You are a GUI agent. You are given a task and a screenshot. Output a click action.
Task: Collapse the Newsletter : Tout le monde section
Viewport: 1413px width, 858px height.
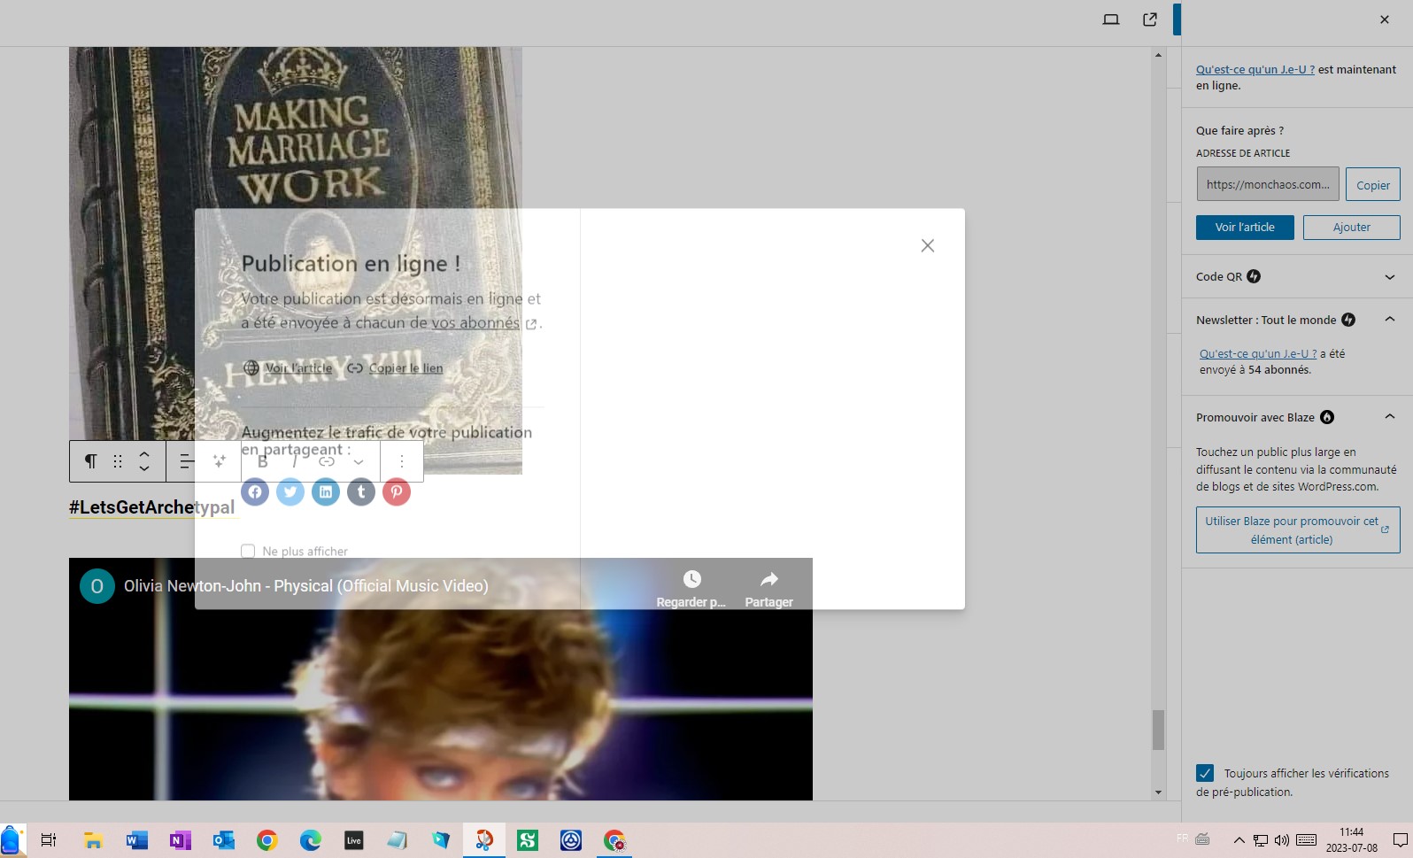[x=1389, y=320]
